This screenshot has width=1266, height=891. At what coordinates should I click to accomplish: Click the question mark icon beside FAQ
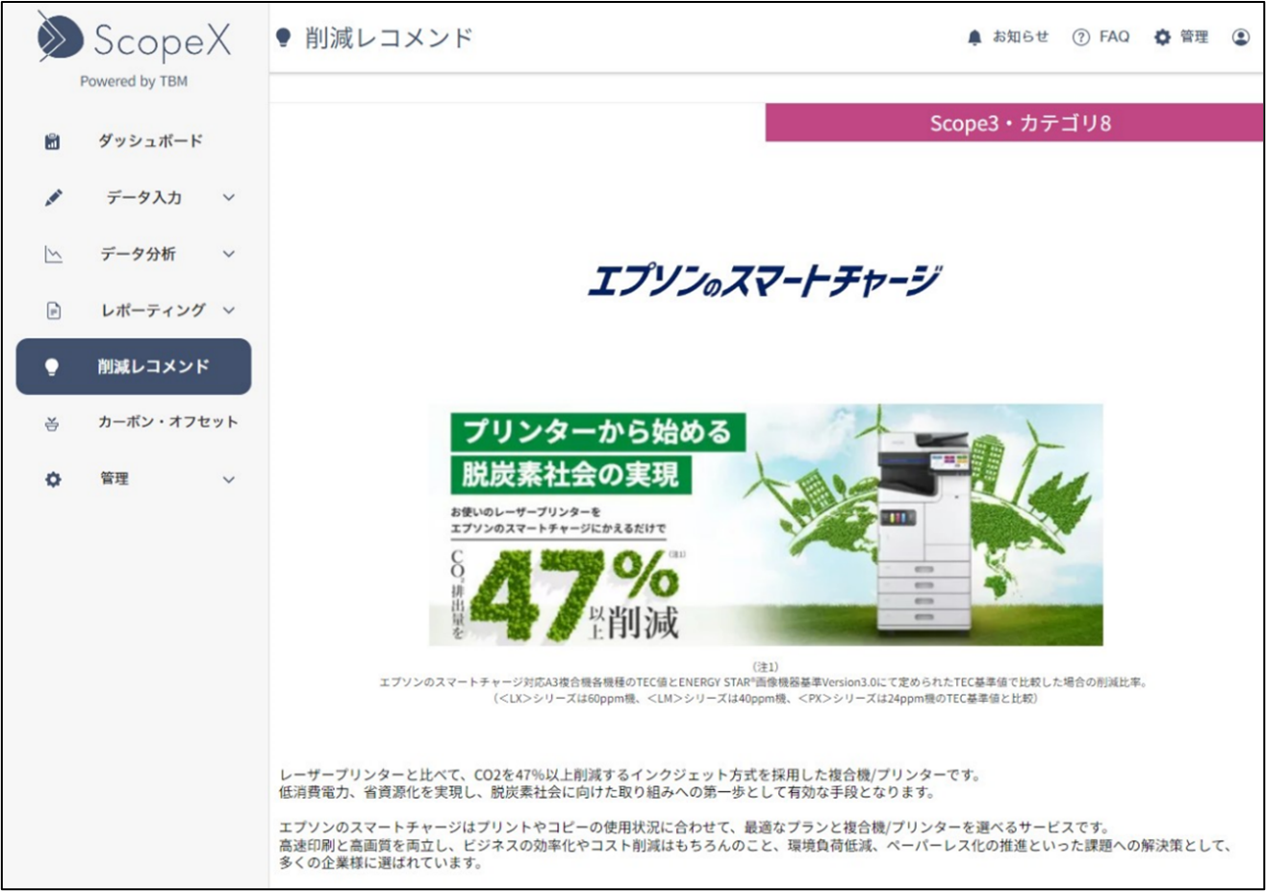click(1080, 37)
